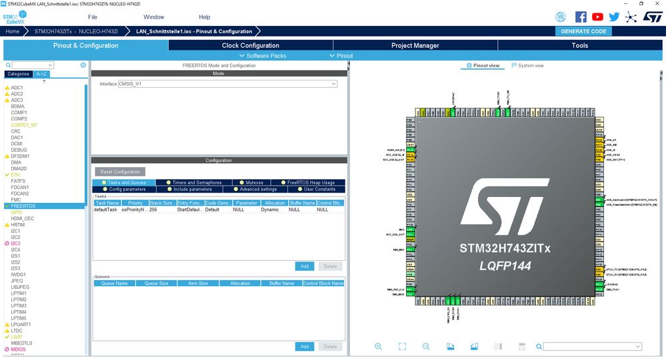Screen dimensions: 666x360
Task: Select ADC1 in peripheral list
Action: tap(17, 87)
